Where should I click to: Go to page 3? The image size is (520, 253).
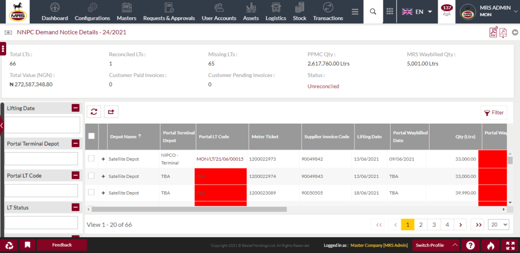click(434, 225)
